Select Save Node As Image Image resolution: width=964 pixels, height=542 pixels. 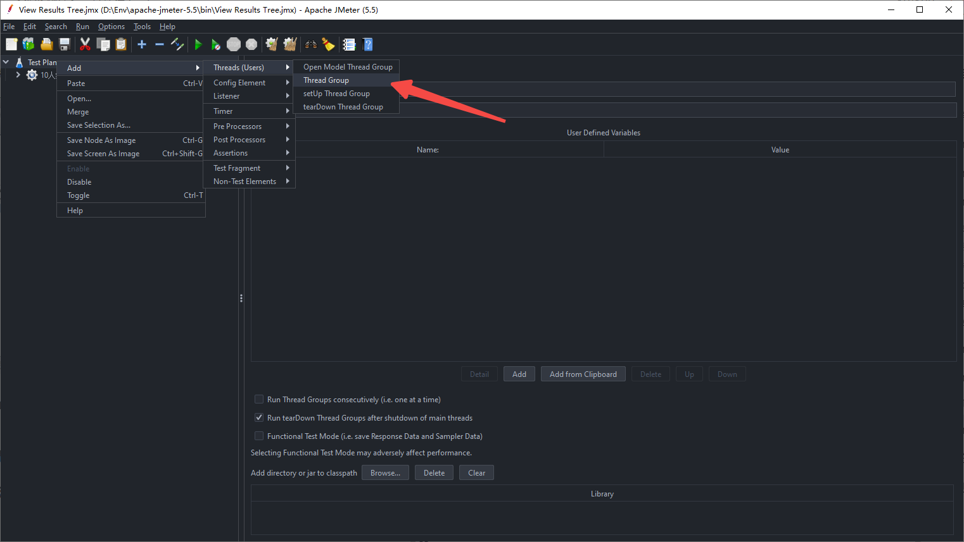coord(131,140)
